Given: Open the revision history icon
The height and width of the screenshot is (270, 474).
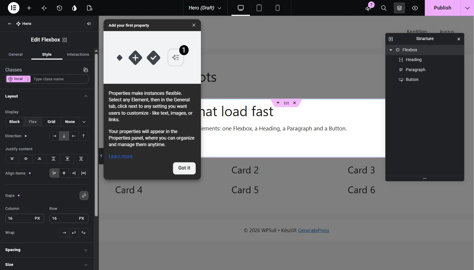Looking at the screenshot, I should click(59, 8).
